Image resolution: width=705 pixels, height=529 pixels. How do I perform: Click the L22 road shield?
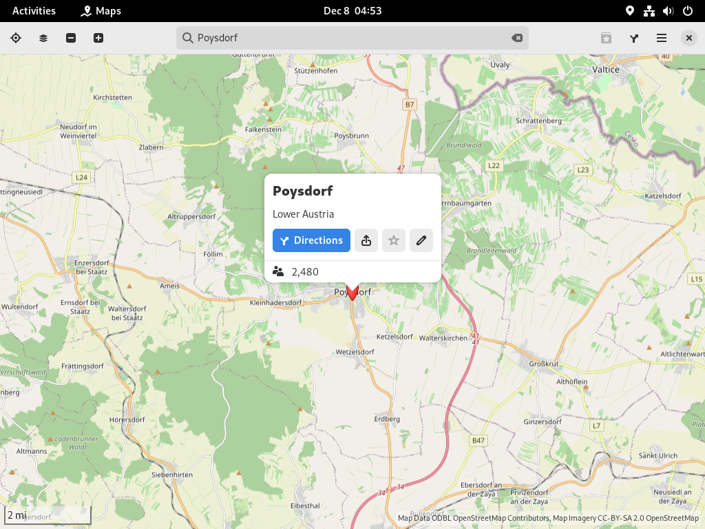tap(494, 165)
